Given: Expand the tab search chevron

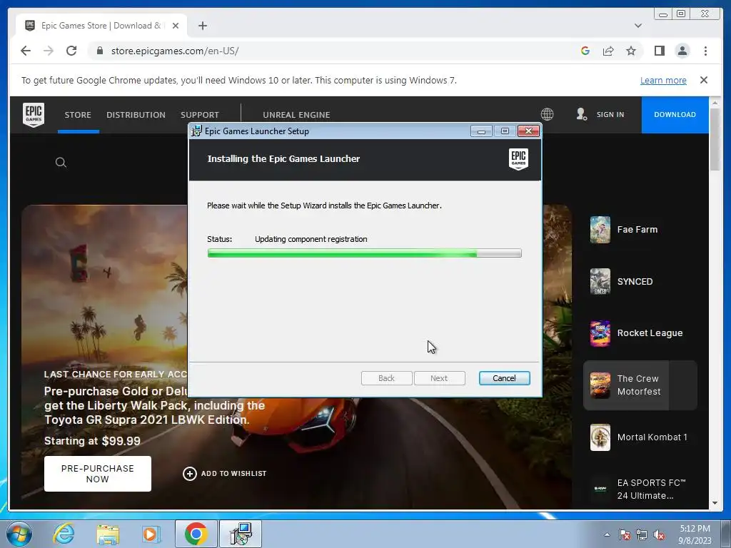Looking at the screenshot, I should tap(637, 26).
